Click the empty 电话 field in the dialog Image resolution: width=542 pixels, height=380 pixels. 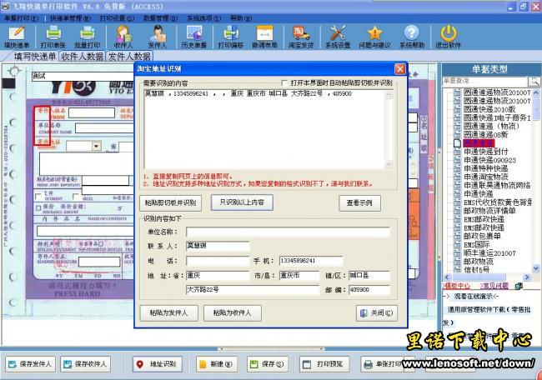tap(218, 261)
